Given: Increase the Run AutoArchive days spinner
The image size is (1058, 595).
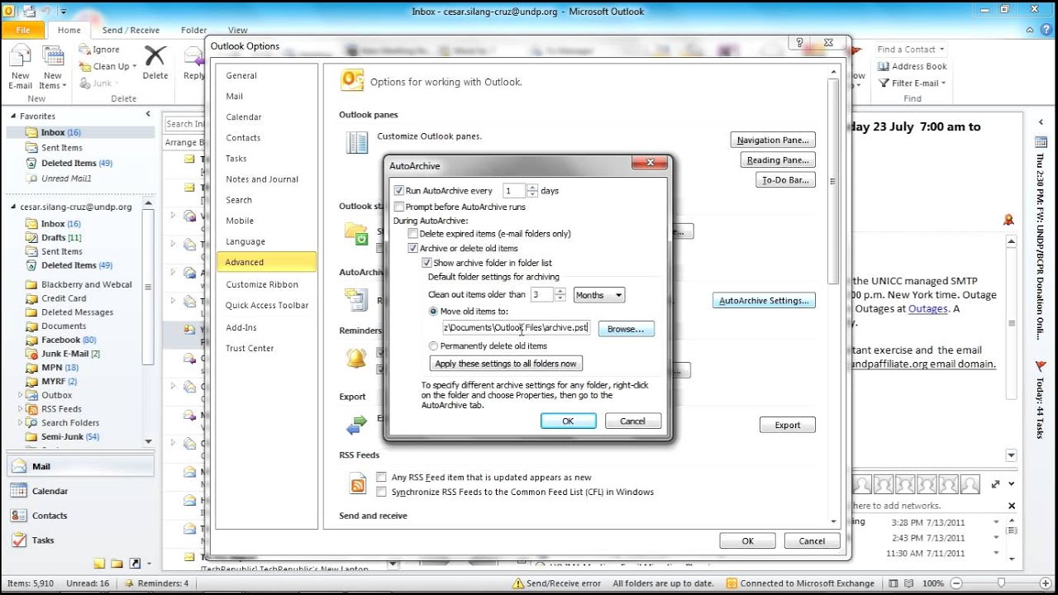Looking at the screenshot, I should 532,187.
